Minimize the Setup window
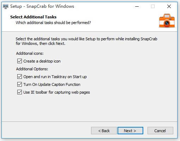 click(137, 6)
